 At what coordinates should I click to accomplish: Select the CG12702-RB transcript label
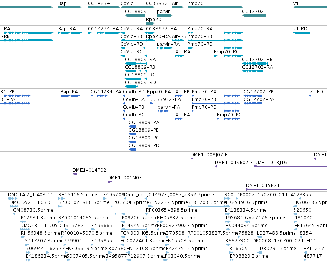257,60
